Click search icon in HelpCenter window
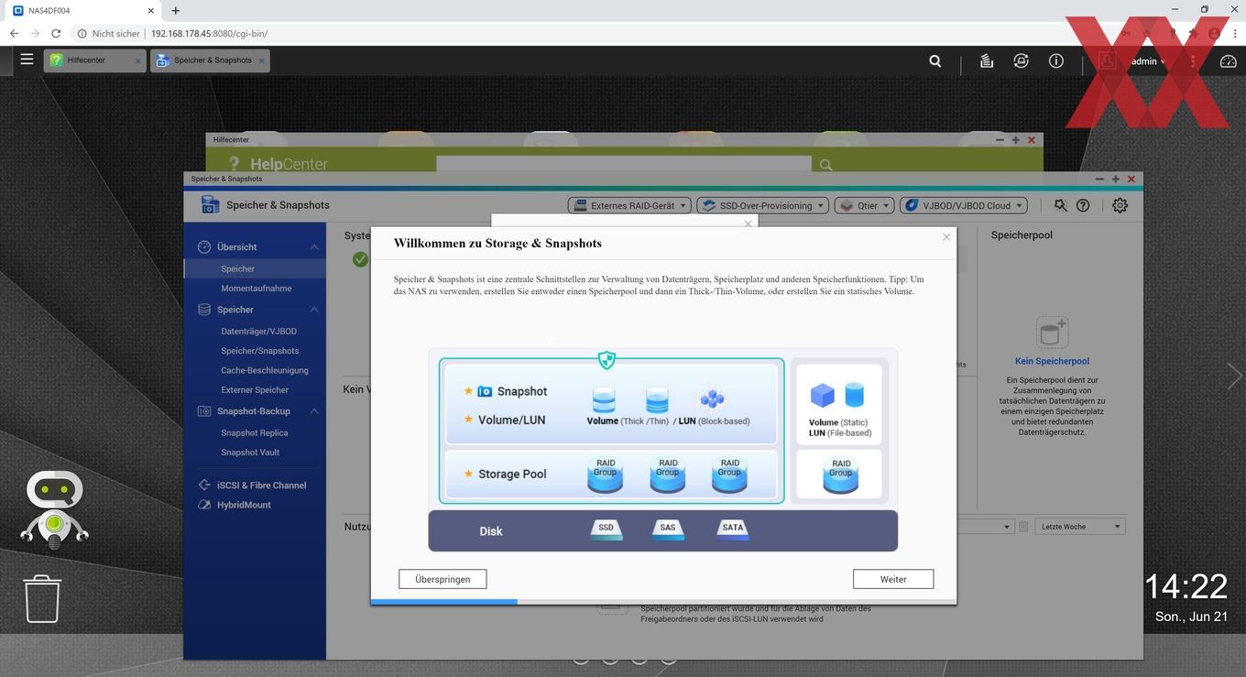 (825, 165)
